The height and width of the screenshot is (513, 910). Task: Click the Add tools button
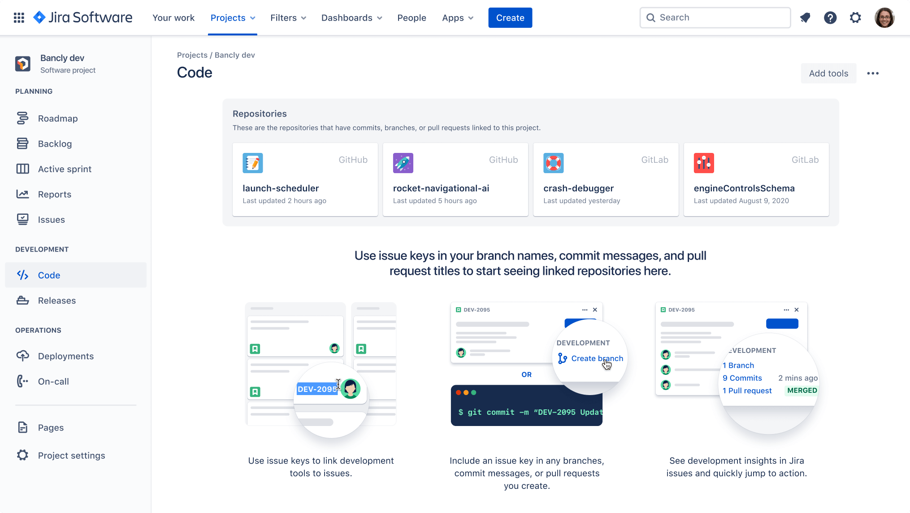coord(828,73)
